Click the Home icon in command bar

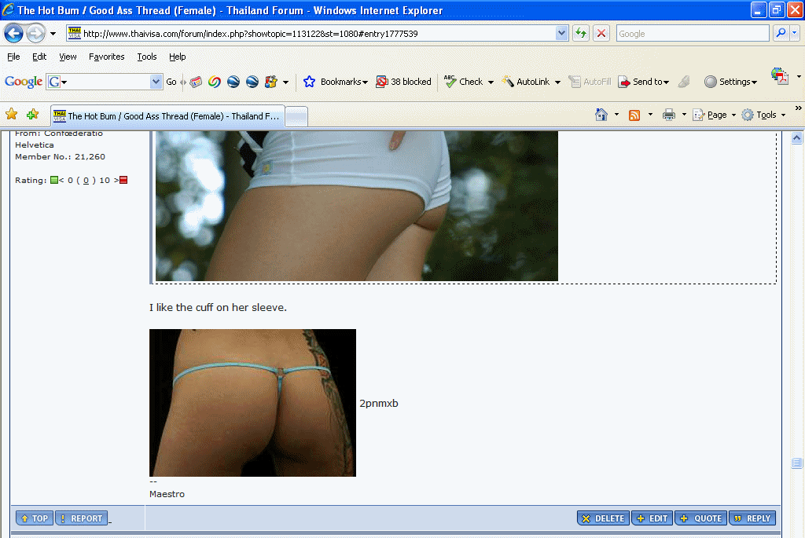[601, 115]
